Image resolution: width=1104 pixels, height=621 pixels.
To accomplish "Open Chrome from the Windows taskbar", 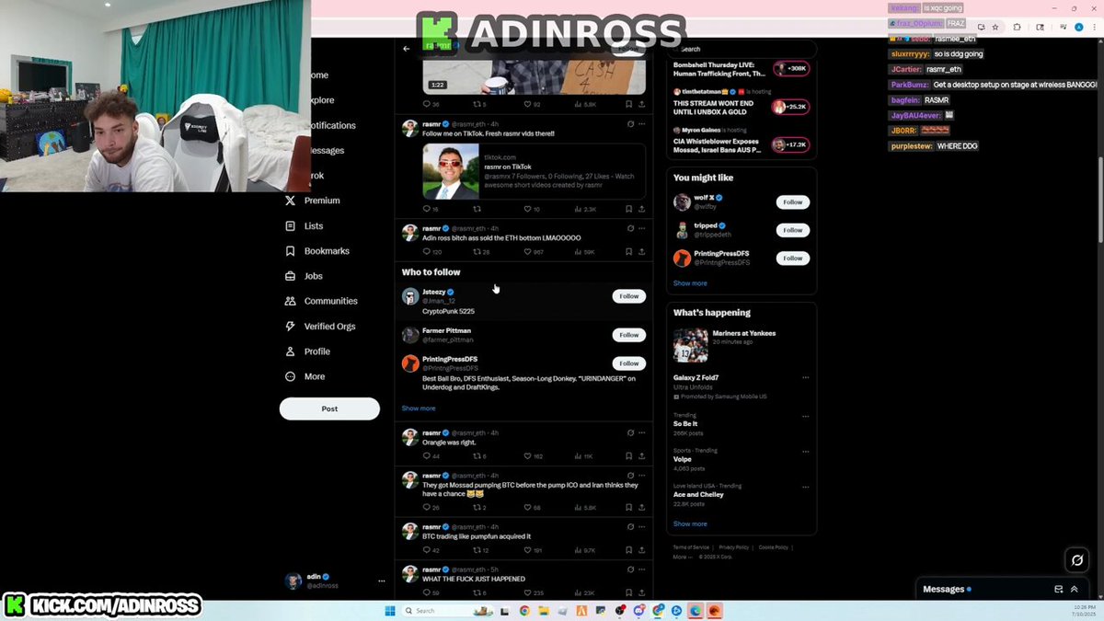I will click(524, 611).
